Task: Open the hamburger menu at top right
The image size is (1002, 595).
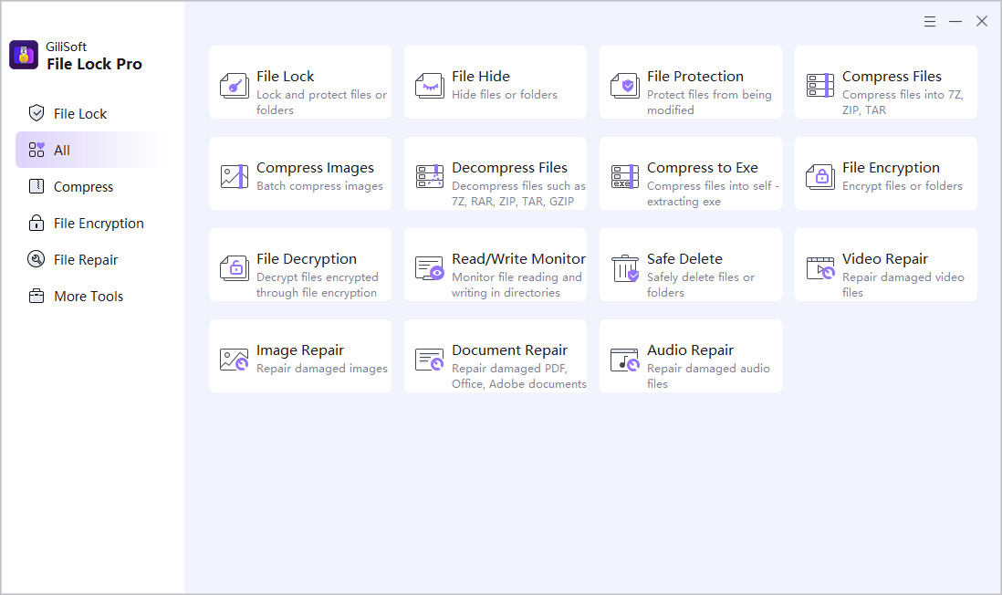Action: [929, 20]
